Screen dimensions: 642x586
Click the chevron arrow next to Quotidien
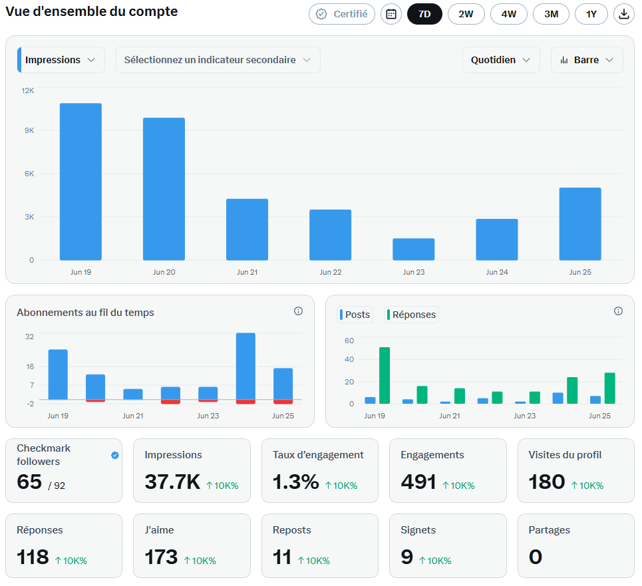[x=526, y=60]
